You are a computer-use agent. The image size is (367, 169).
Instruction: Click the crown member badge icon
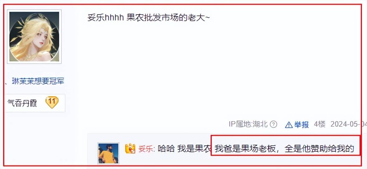pyautogui.click(x=130, y=148)
